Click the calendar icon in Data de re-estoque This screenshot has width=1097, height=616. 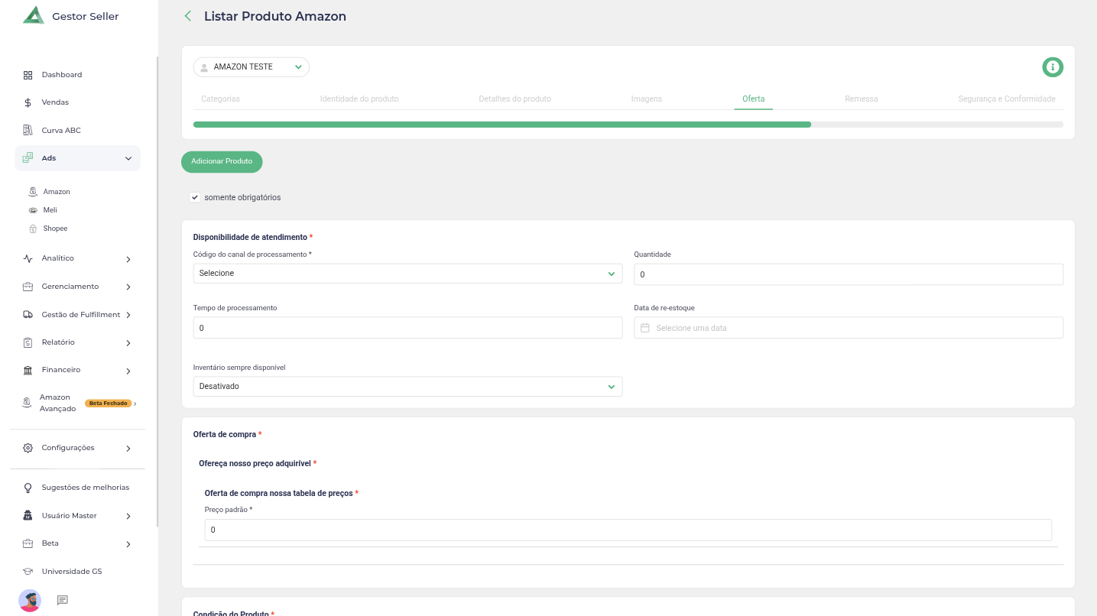pyautogui.click(x=644, y=328)
